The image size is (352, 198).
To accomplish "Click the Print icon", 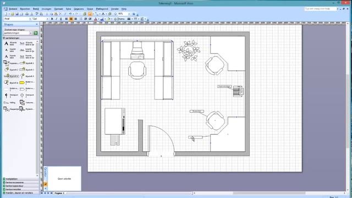I will click(27, 14).
